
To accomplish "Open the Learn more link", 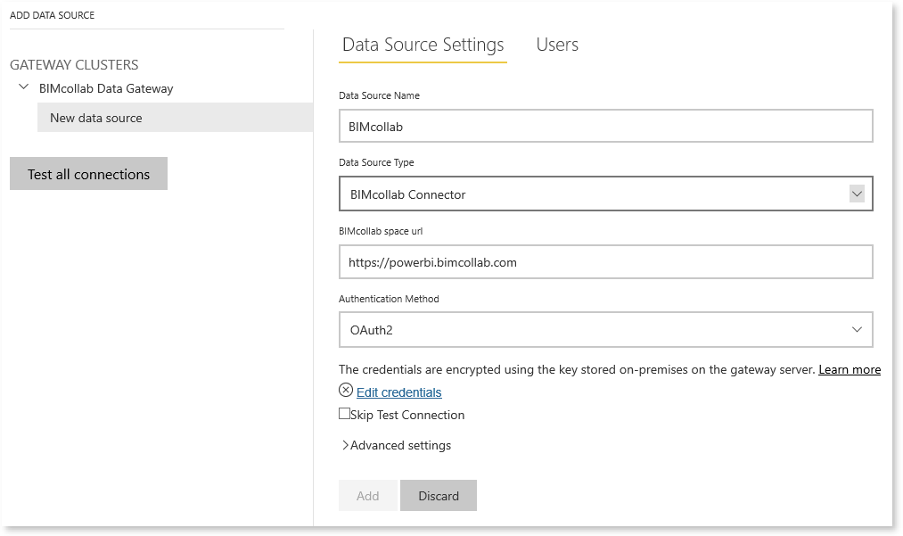I will (x=850, y=369).
